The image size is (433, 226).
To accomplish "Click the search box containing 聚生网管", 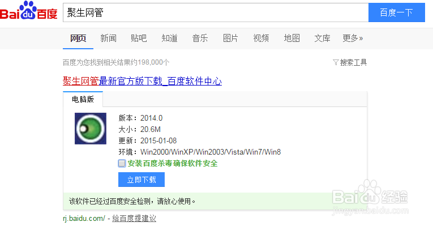I will 216,12.
